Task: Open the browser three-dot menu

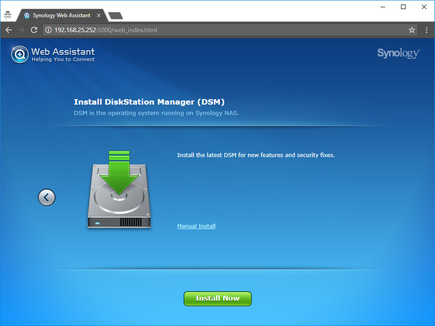Action: [426, 30]
